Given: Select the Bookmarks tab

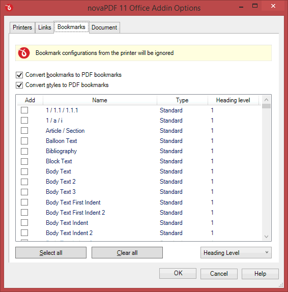Looking at the screenshot, I should 71,27.
